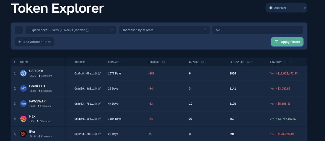
Task: Copy the HEX address 0x2b59...0ee
Action: click(96, 119)
